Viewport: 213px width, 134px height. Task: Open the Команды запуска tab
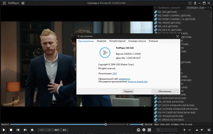(137, 41)
